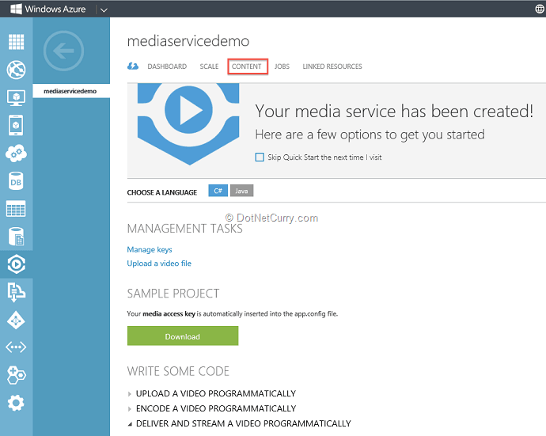Check Skip Quick Start the next time
Screen dimensions: 546x436
(260, 157)
